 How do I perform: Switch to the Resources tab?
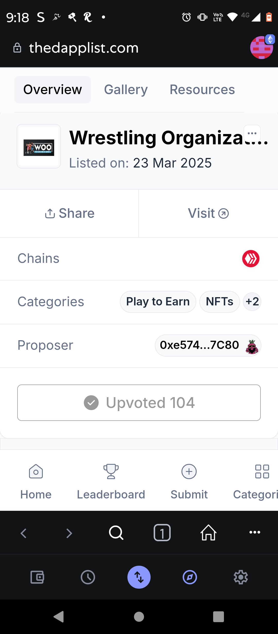click(202, 90)
